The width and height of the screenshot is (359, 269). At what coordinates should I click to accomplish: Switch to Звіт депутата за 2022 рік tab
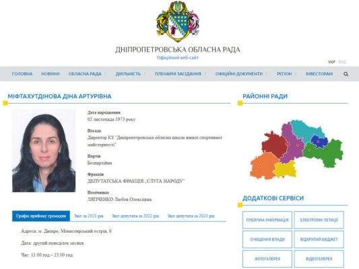pos(135,216)
